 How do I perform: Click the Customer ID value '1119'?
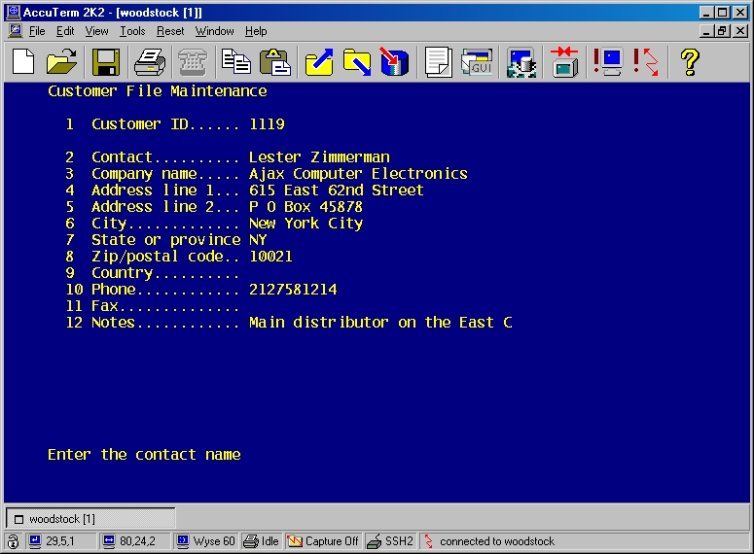(267, 124)
